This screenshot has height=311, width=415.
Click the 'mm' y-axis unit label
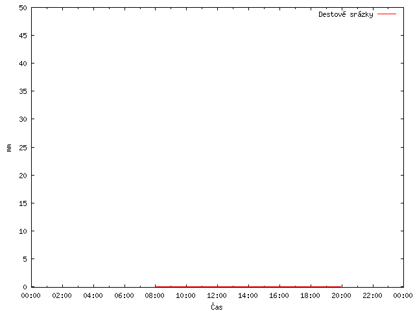[9, 148]
